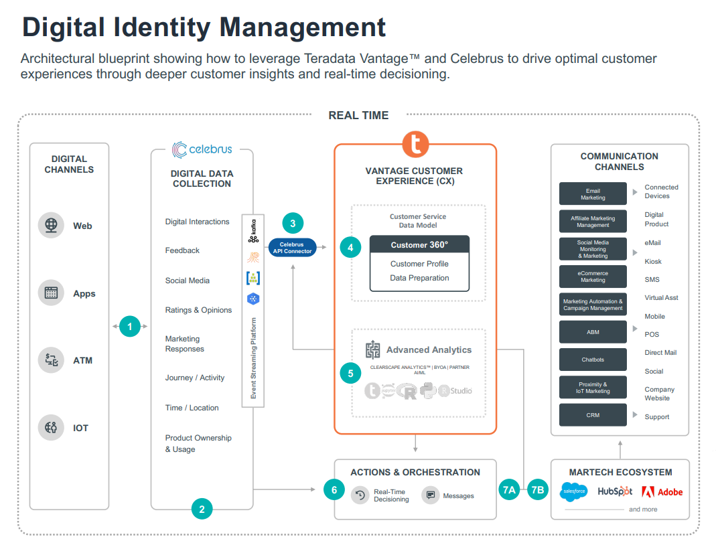Click the ClearScape Analytics caption

420,370
